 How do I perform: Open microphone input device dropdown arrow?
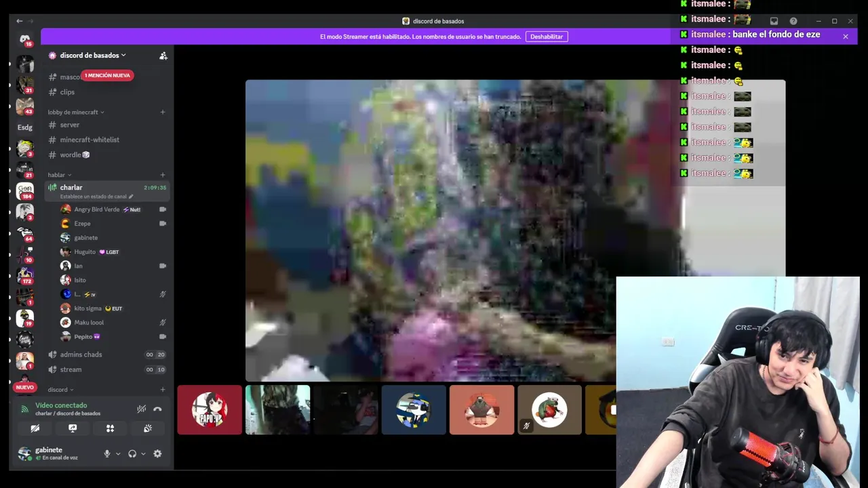pos(118,453)
